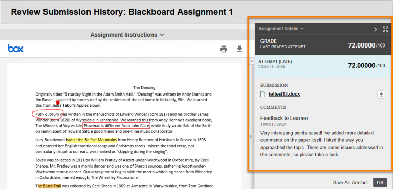Screen dimensions: 393x189
Task: Select the circled 'Push o Jorum' annotation
Action: coord(48,114)
